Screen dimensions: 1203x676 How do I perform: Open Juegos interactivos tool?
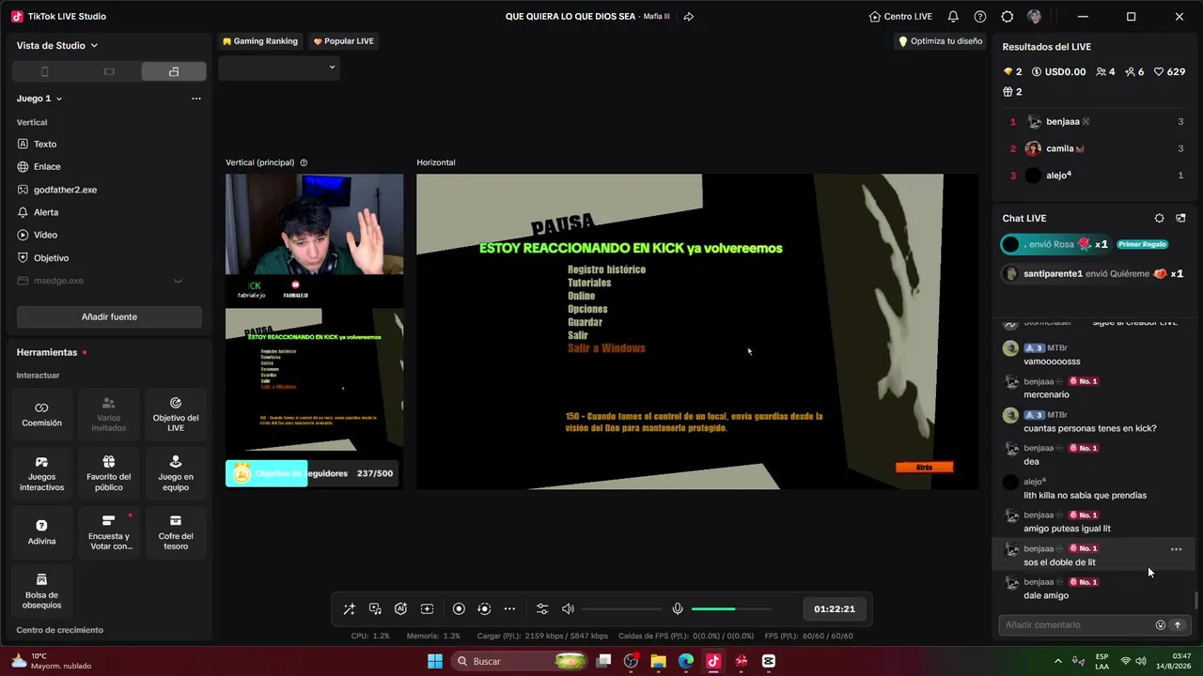pyautogui.click(x=41, y=473)
